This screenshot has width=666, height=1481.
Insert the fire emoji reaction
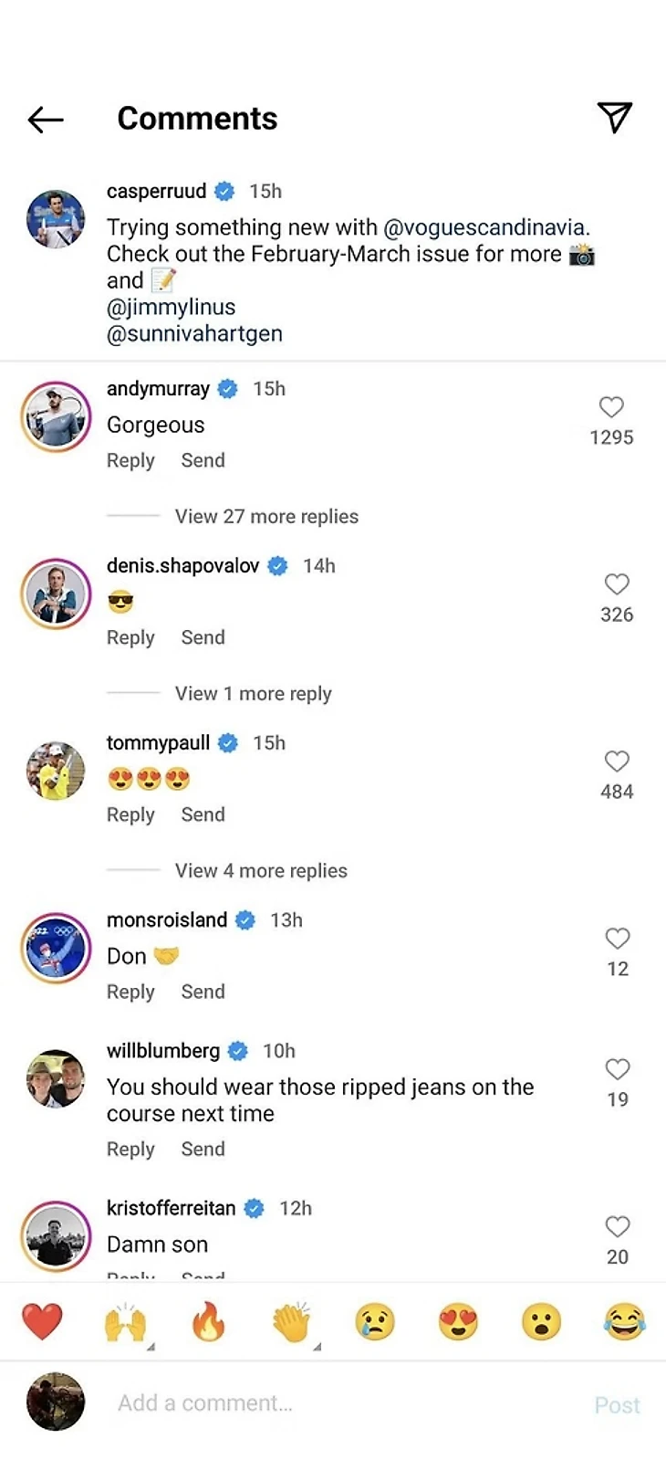(208, 1321)
